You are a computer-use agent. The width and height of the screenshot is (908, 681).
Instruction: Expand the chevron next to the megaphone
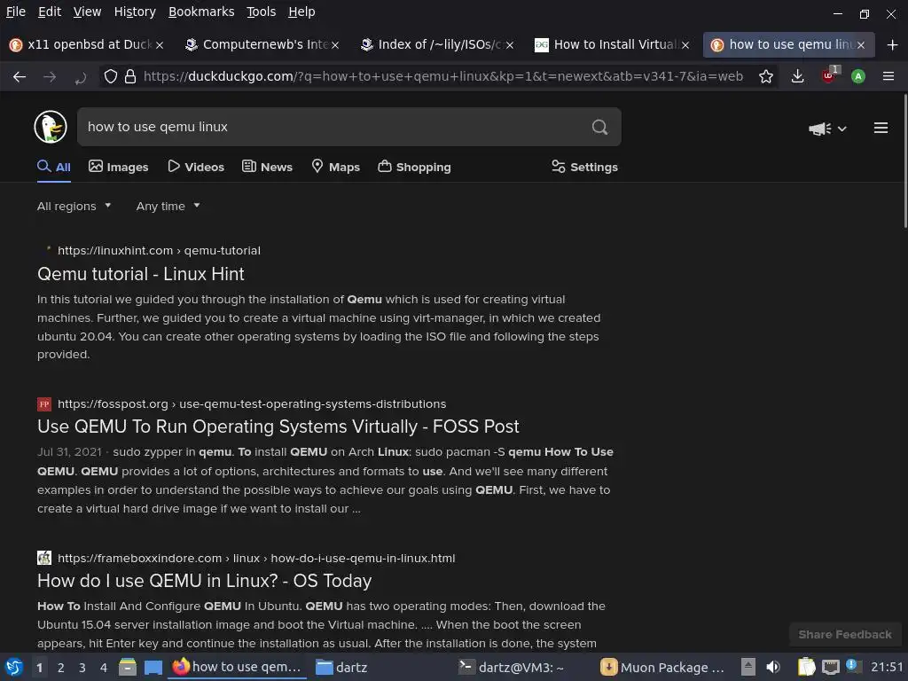tap(842, 129)
